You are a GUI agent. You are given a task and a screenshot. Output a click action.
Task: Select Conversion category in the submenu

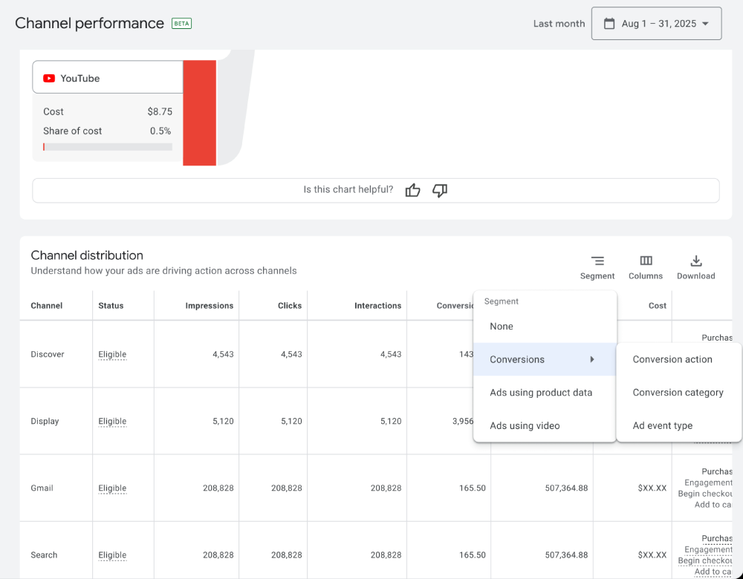coord(679,392)
